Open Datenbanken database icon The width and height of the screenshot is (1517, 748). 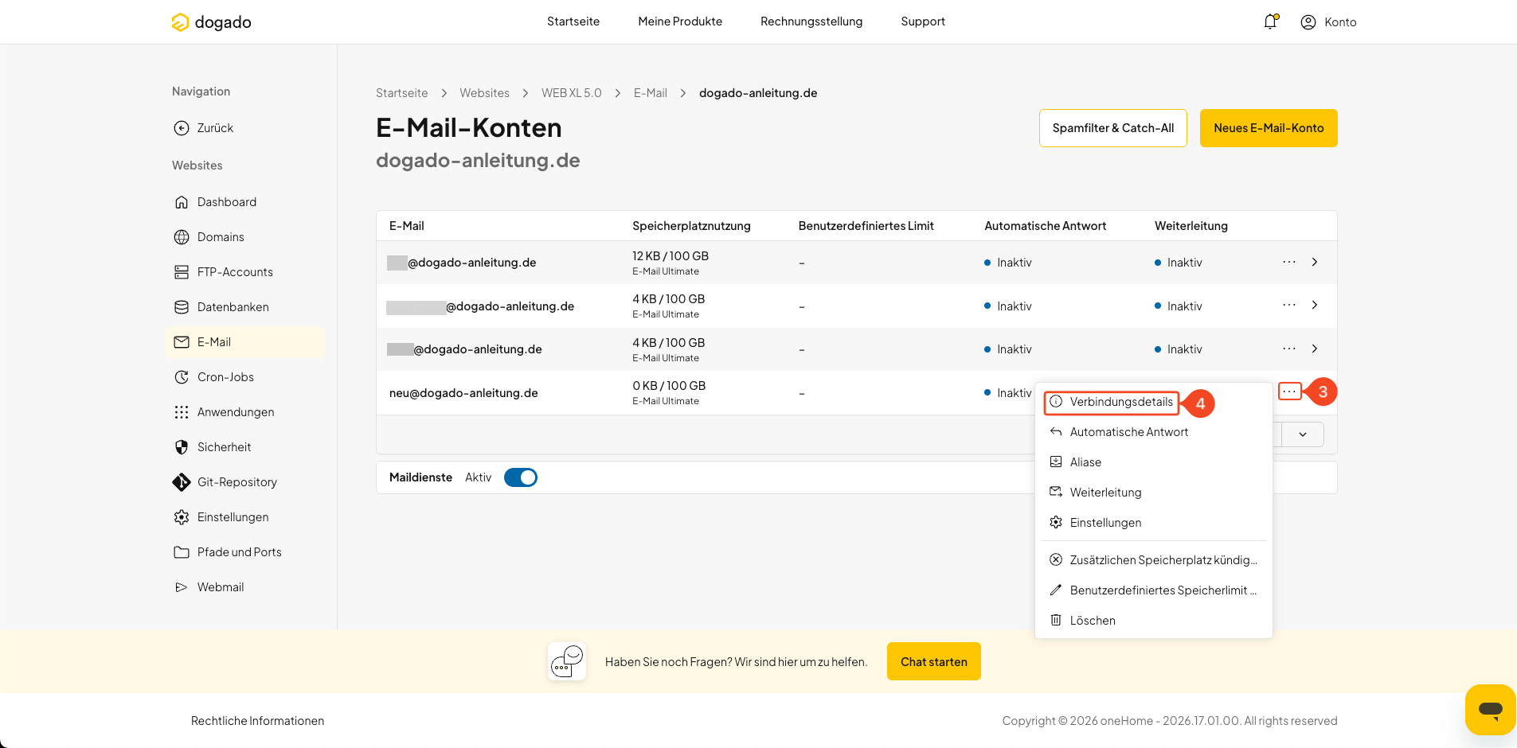tap(182, 307)
